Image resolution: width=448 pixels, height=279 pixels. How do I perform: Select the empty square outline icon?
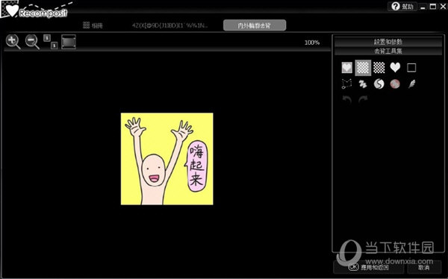(x=411, y=68)
